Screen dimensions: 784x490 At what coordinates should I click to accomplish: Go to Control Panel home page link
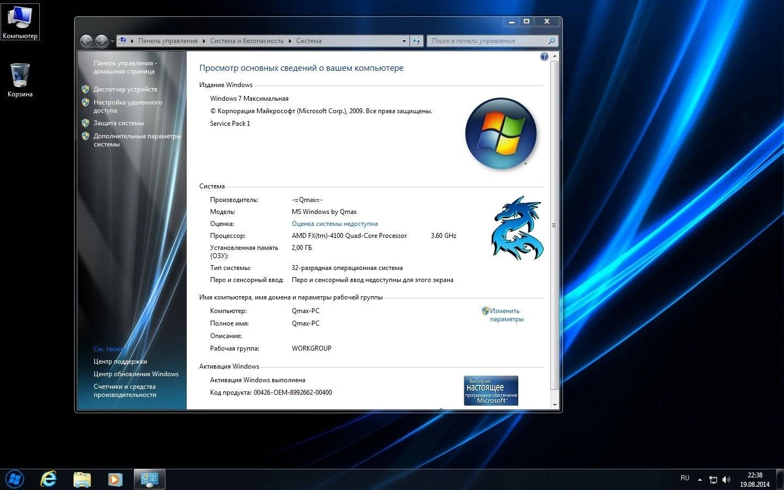pos(125,67)
